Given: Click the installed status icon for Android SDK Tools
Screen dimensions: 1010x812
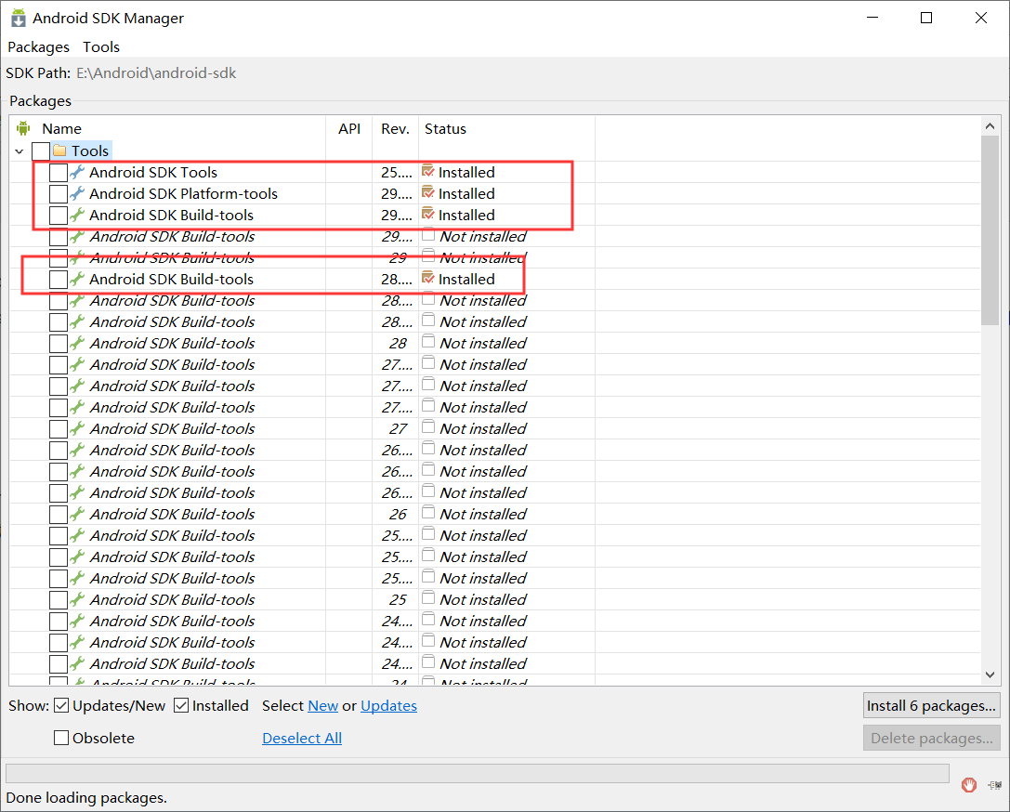Looking at the screenshot, I should 427,171.
